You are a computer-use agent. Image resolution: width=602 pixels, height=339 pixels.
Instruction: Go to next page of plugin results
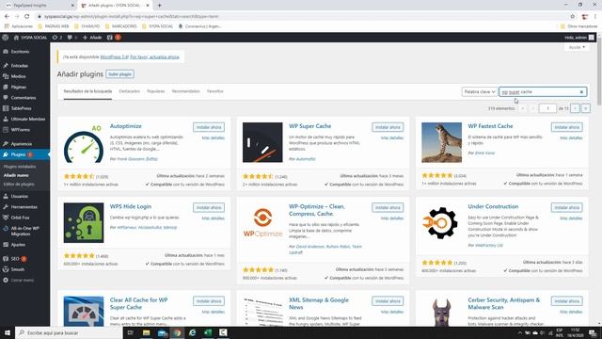(x=575, y=108)
